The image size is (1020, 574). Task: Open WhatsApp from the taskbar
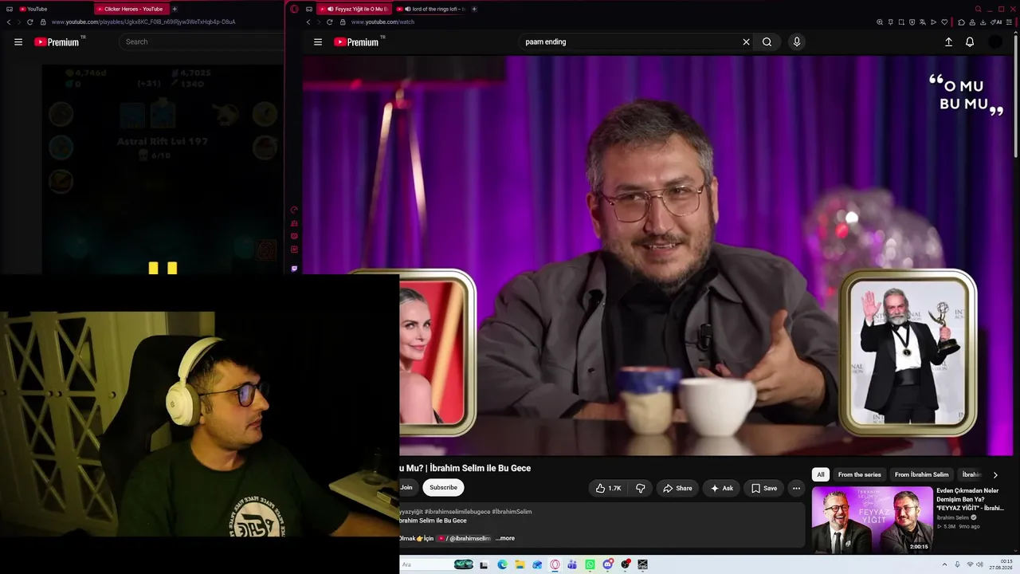[x=590, y=564]
